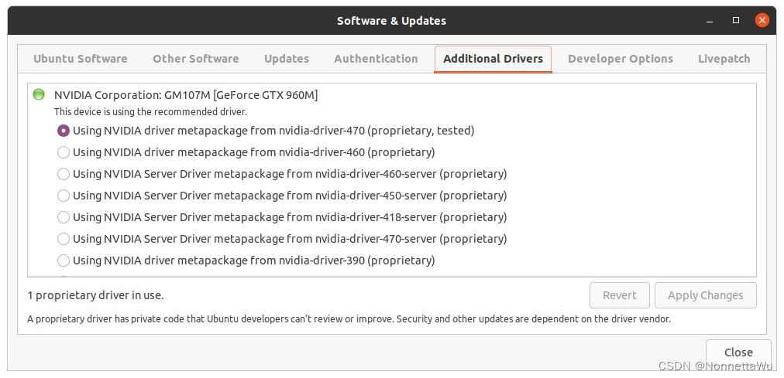784x378 pixels.
Task: Pick the nvidia-driver-470-server radio option
Action: point(64,239)
